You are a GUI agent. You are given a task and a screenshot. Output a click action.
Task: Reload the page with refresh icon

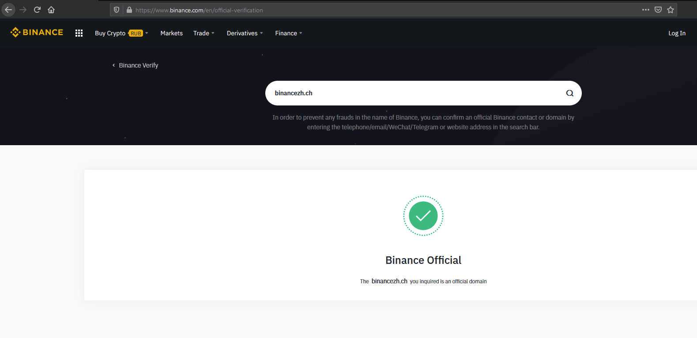[37, 10]
